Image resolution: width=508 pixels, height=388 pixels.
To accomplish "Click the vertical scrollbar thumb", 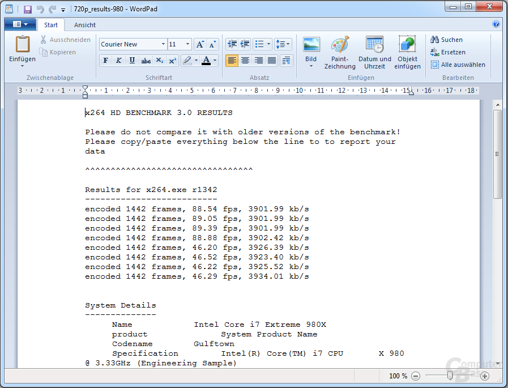I will click(498, 154).
